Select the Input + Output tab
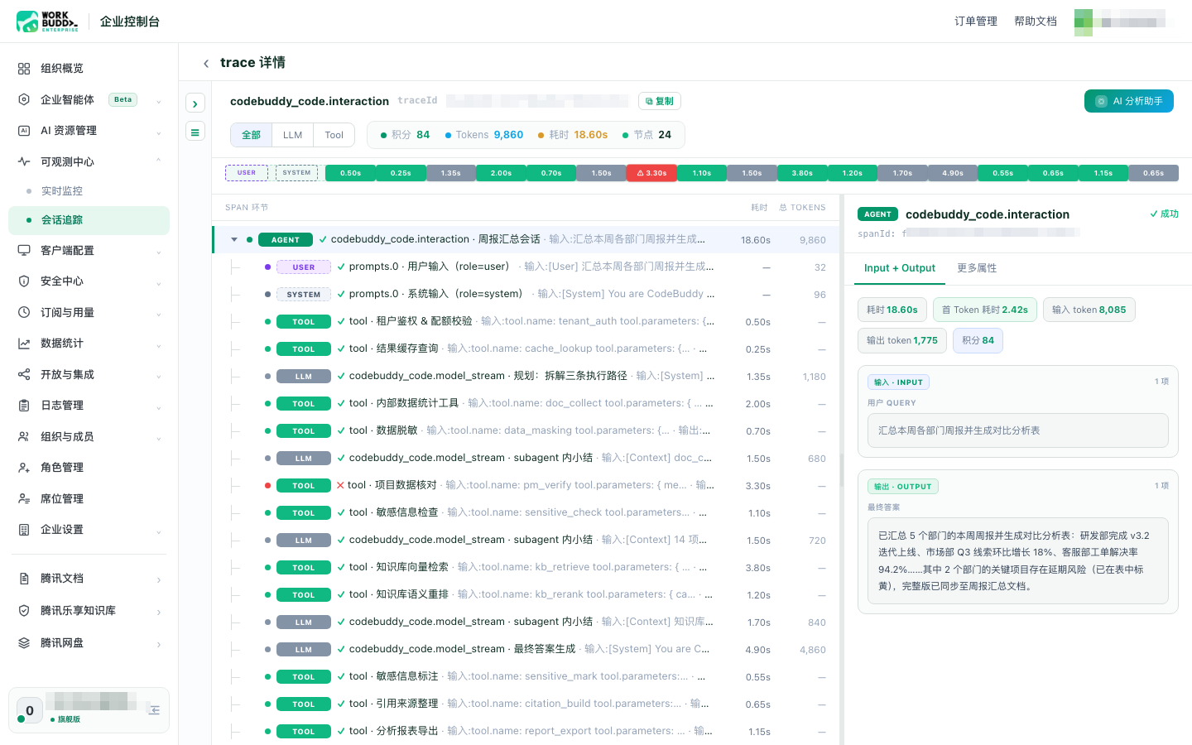The image size is (1192, 745). (x=900, y=268)
